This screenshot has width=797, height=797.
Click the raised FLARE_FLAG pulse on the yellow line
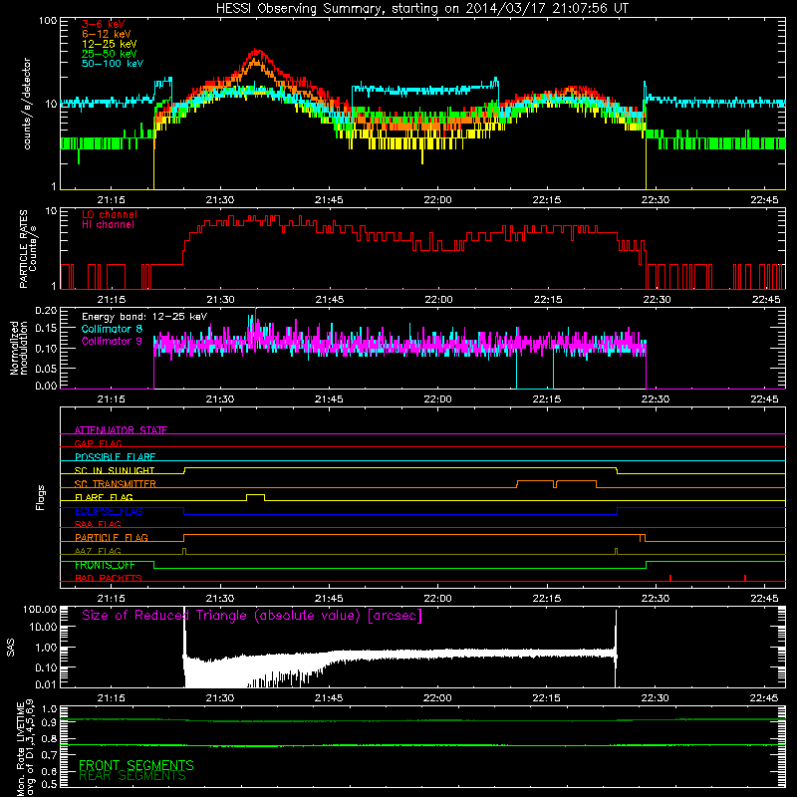[256, 495]
